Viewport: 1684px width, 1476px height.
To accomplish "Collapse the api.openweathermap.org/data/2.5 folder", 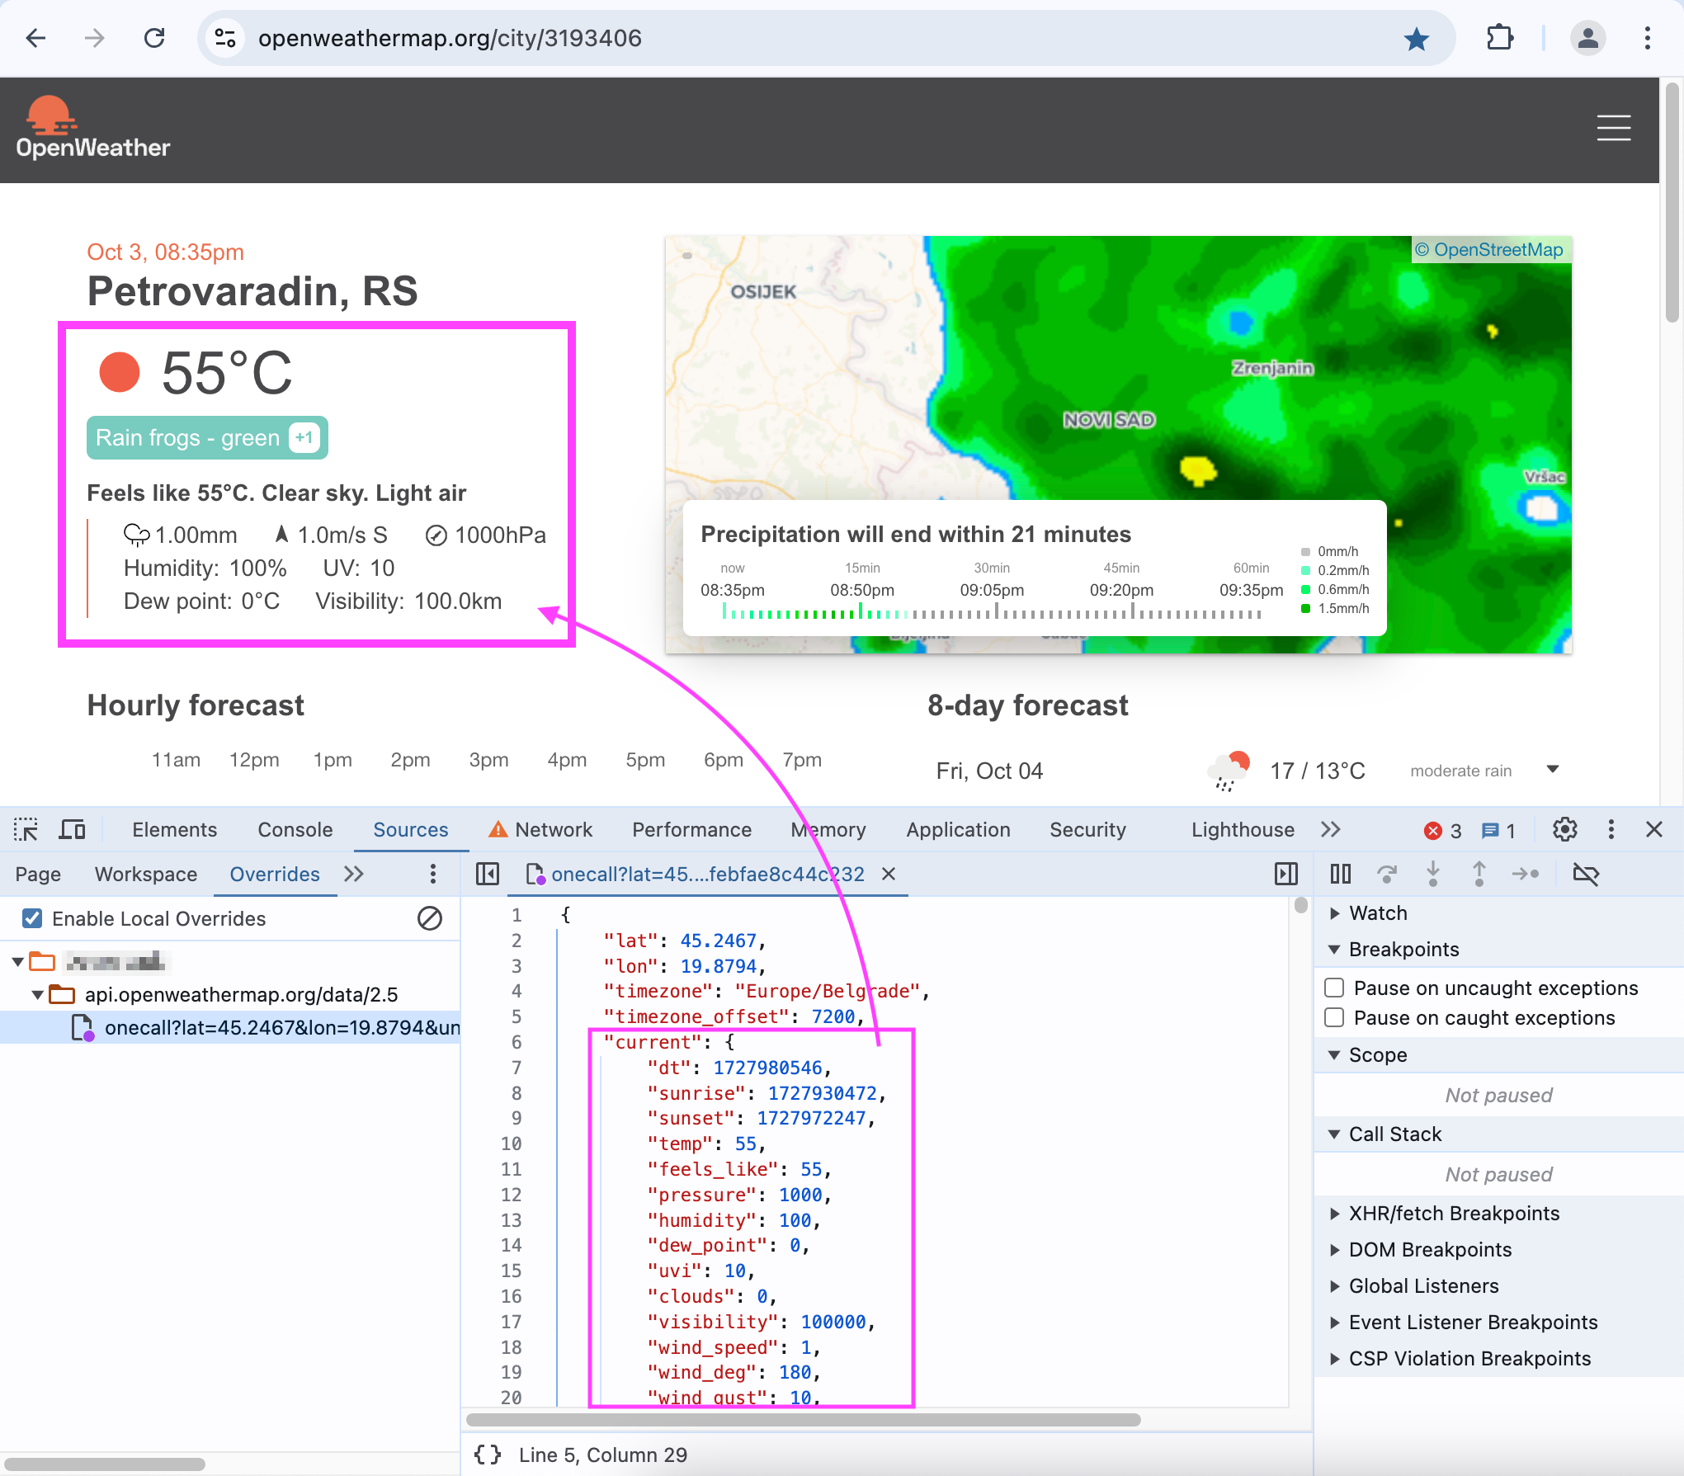I will click(x=38, y=995).
